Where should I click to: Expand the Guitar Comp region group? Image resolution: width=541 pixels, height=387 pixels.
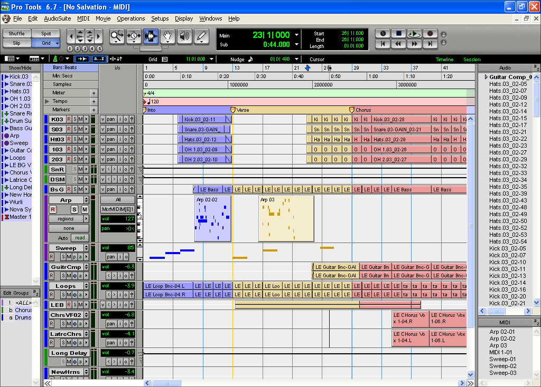click(x=486, y=77)
